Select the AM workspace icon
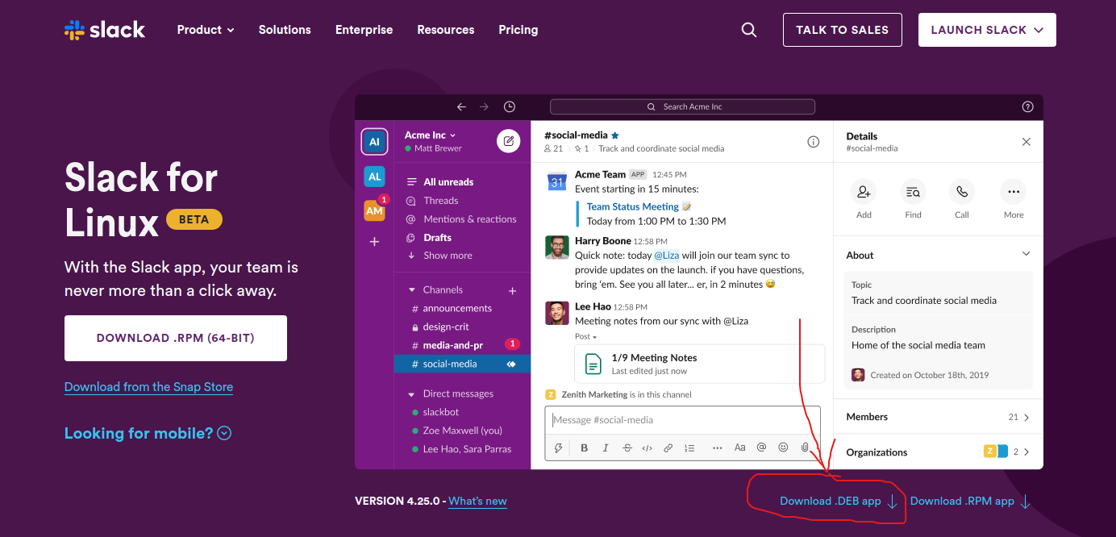 pyautogui.click(x=374, y=210)
